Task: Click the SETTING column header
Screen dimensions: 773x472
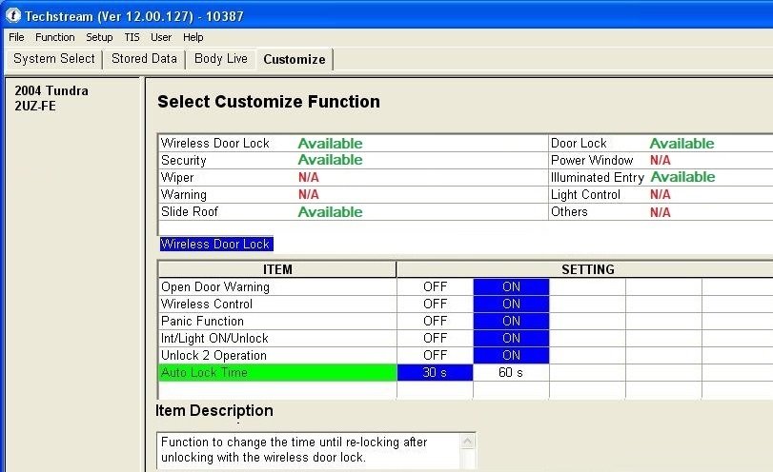Action: (x=585, y=269)
